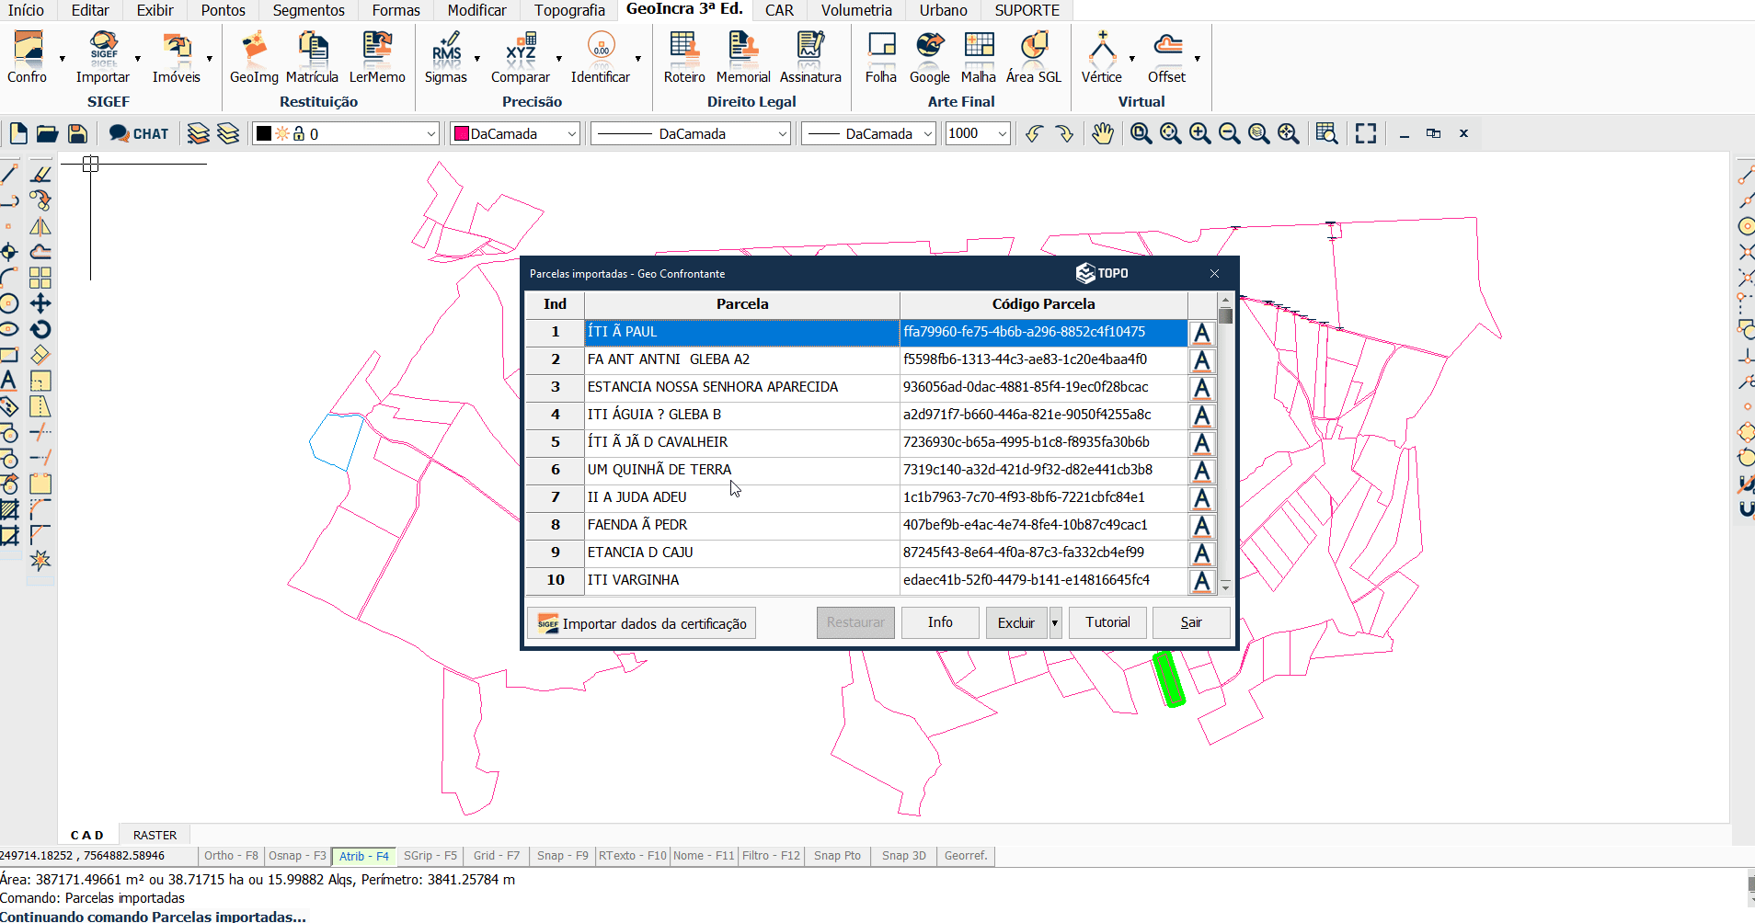This screenshot has height=923, width=1755.
Task: Open the Memorial tool
Action: (x=743, y=56)
